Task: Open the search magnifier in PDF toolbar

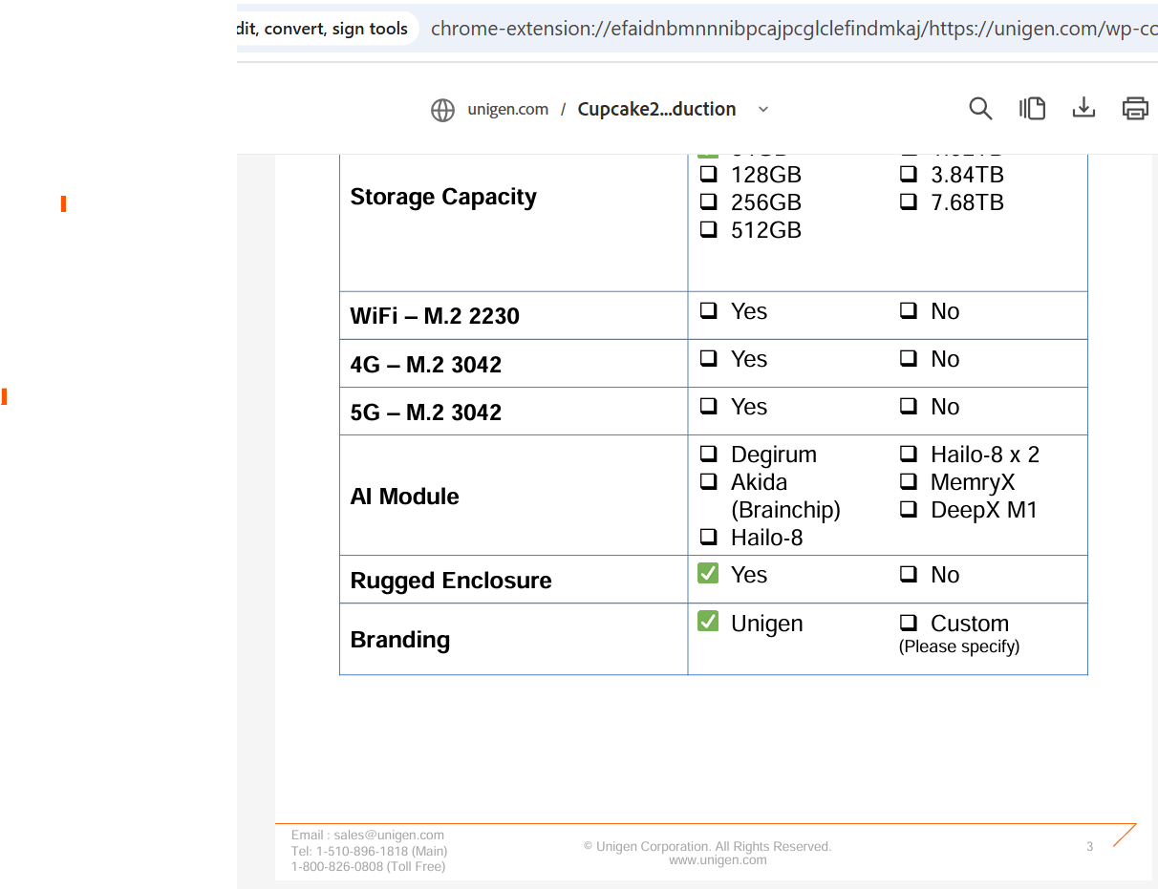Action: point(980,109)
